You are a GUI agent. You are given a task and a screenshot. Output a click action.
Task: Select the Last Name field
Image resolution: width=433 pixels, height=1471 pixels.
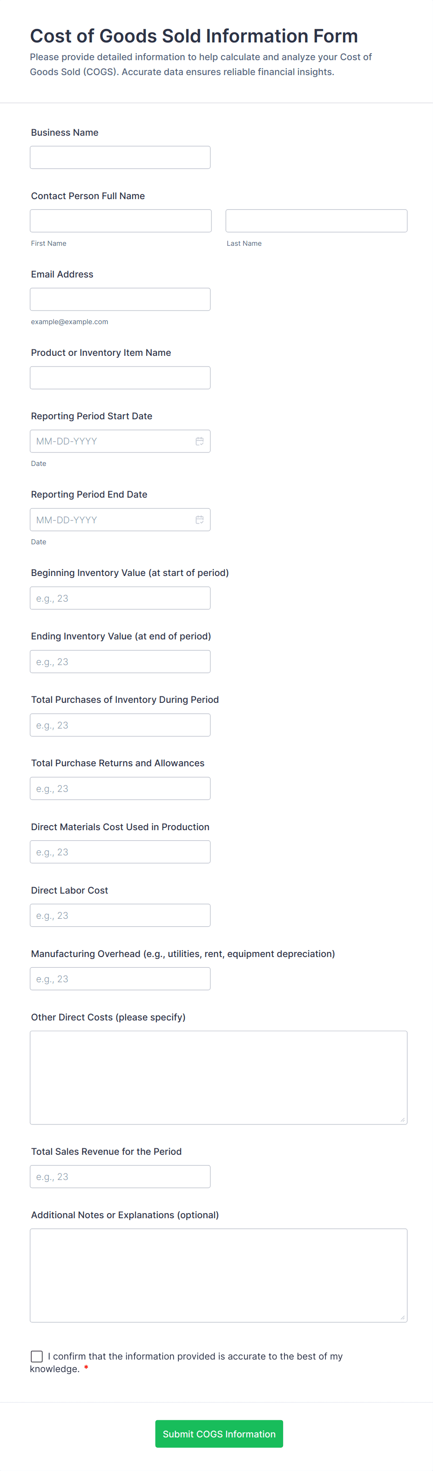[x=316, y=221]
